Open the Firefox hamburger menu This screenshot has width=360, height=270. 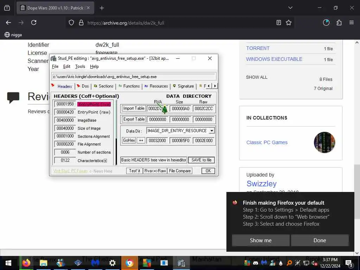pos(352,22)
